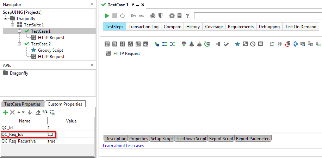Screen dimensions: 322x158
Task: Click the eraser icon to clear property values
Action: [37, 112]
